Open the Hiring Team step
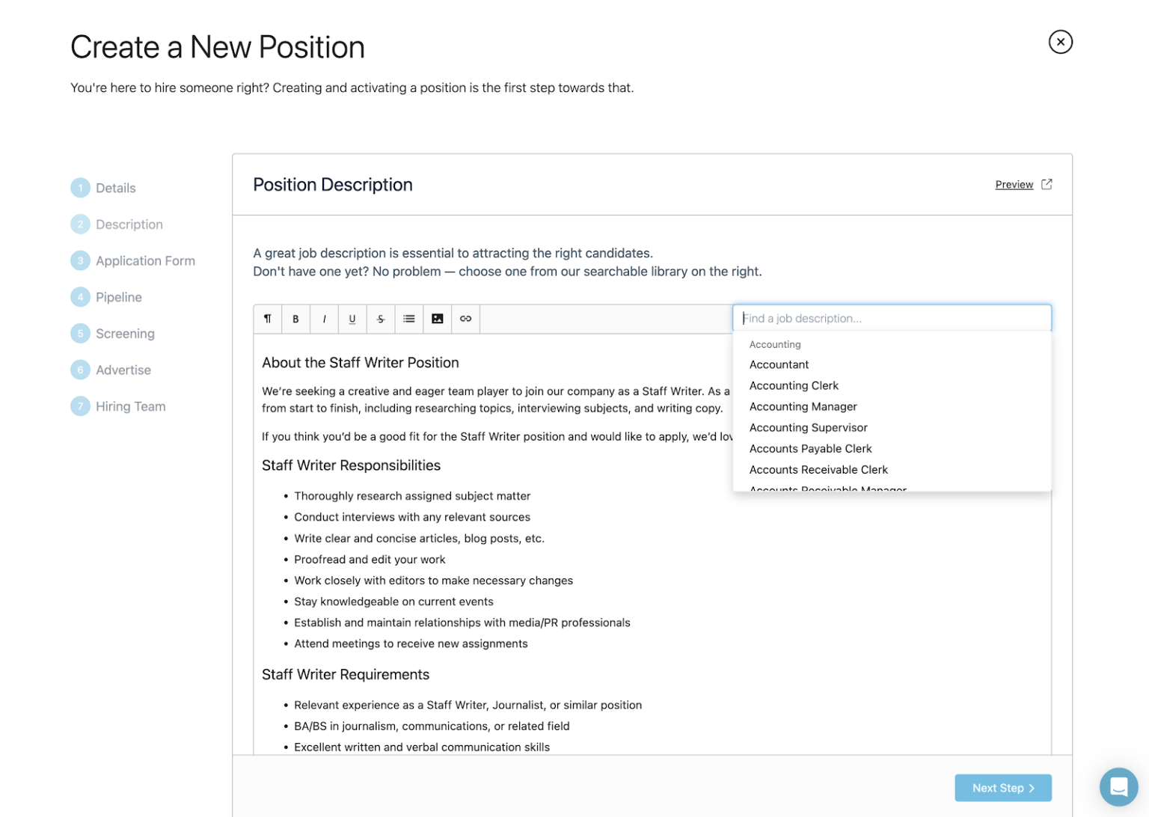Image resolution: width=1149 pixels, height=817 pixels. pos(130,406)
